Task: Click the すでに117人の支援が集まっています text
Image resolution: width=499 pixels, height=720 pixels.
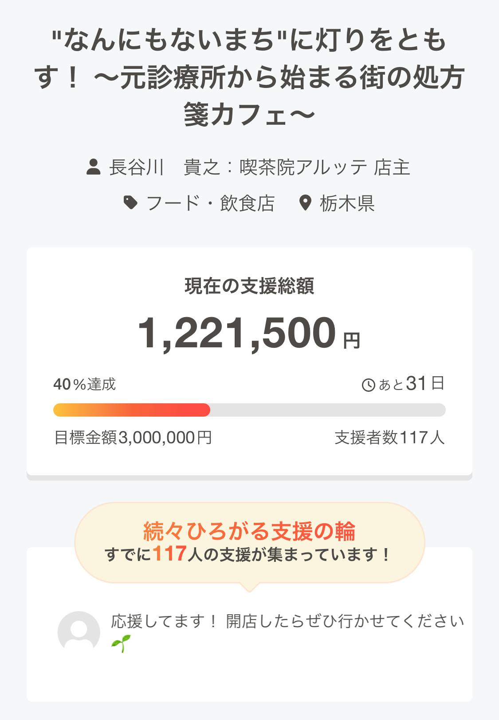Action: click(248, 554)
